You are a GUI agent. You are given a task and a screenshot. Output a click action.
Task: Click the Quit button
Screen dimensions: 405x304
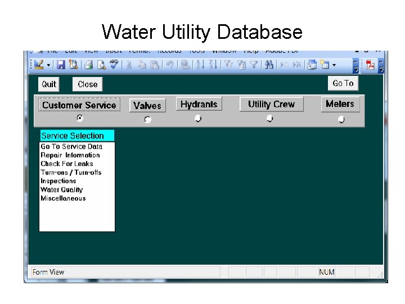(49, 84)
